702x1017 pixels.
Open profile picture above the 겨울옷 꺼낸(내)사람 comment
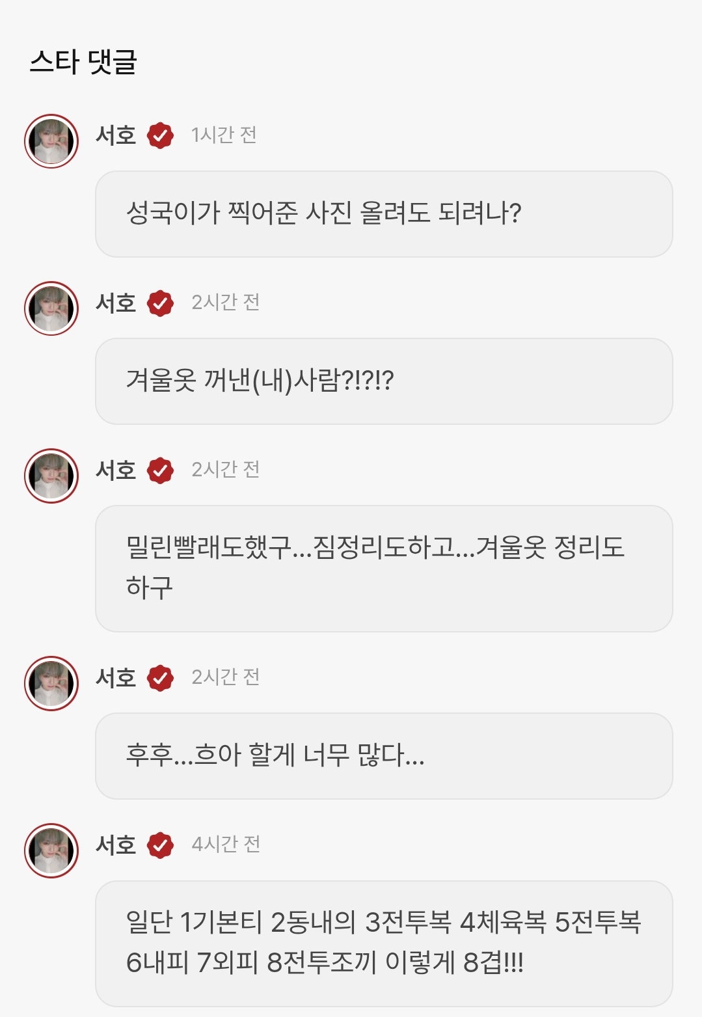(x=51, y=308)
